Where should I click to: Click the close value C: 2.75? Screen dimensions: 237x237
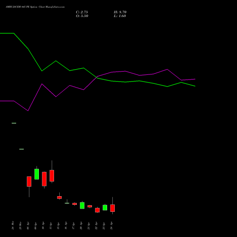(82, 12)
